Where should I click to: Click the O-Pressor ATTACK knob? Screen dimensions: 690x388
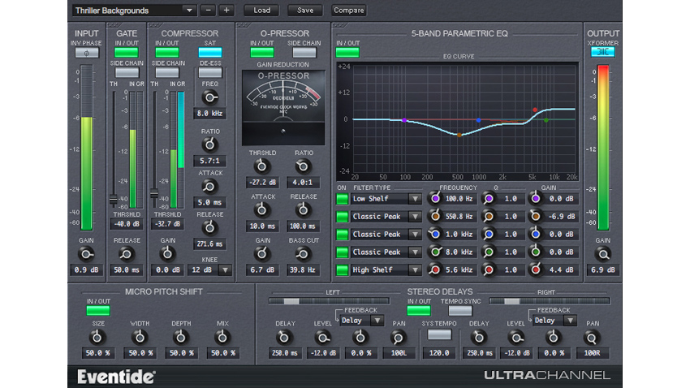click(x=262, y=210)
